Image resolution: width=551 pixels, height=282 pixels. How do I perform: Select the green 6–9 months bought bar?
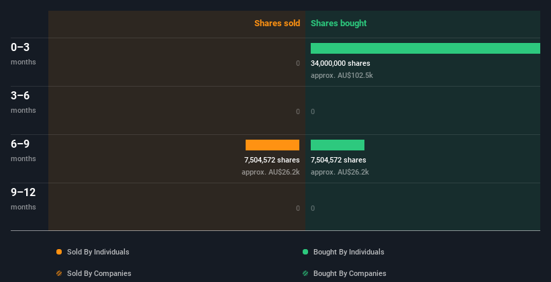coord(338,145)
